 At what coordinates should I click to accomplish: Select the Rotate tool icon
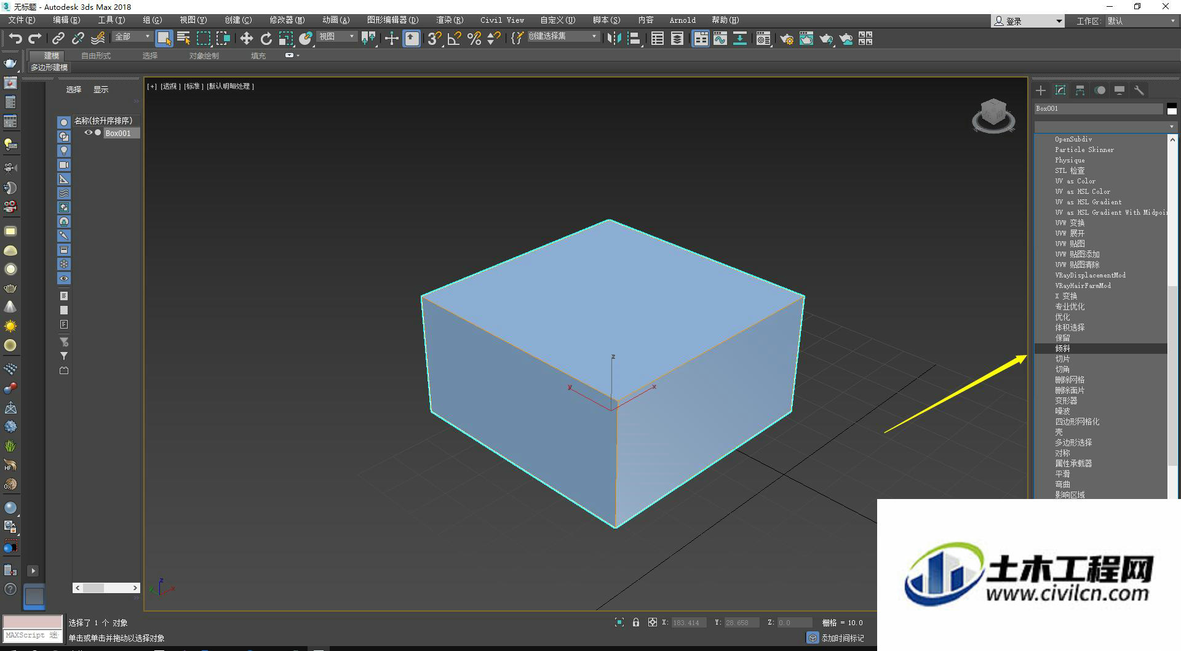tap(266, 39)
